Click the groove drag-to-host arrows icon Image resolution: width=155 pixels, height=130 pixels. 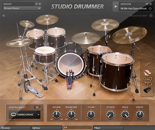coord(150,9)
